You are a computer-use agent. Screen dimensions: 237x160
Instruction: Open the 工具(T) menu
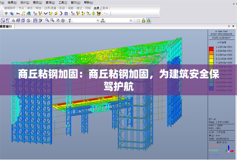point(63,3)
